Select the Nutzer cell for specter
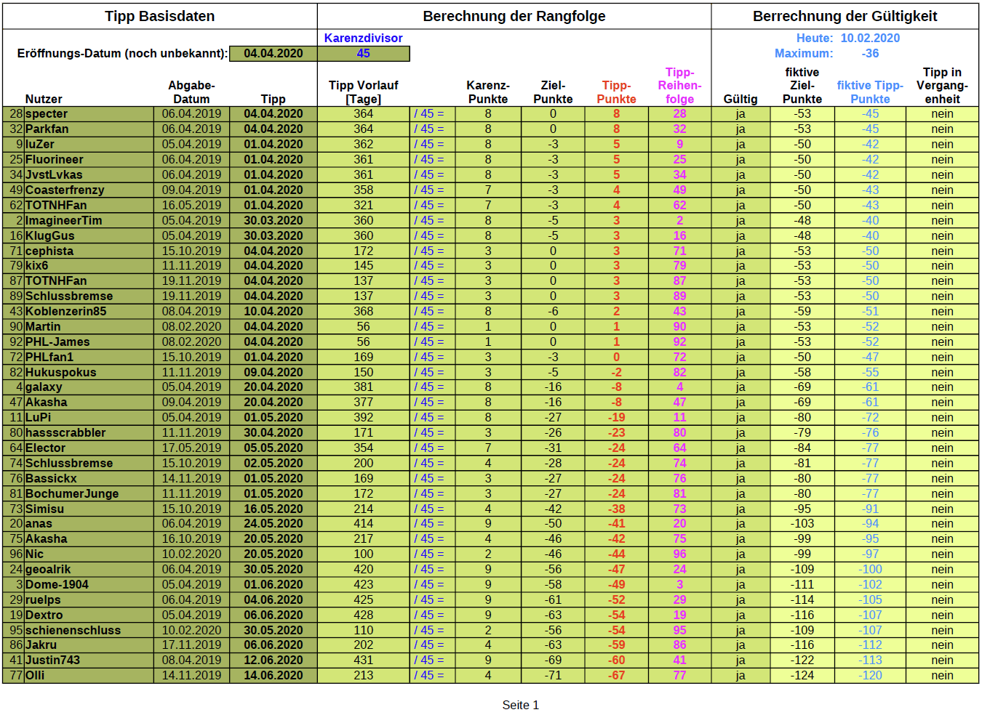982x715 pixels. [89, 114]
